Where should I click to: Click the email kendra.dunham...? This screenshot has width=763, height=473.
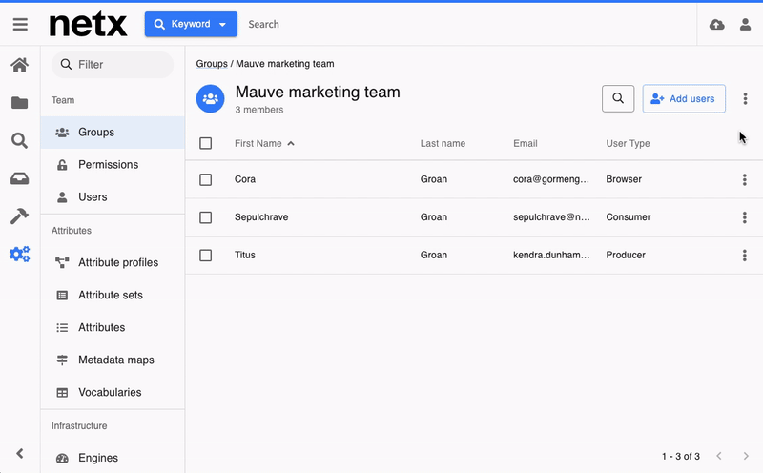click(551, 255)
